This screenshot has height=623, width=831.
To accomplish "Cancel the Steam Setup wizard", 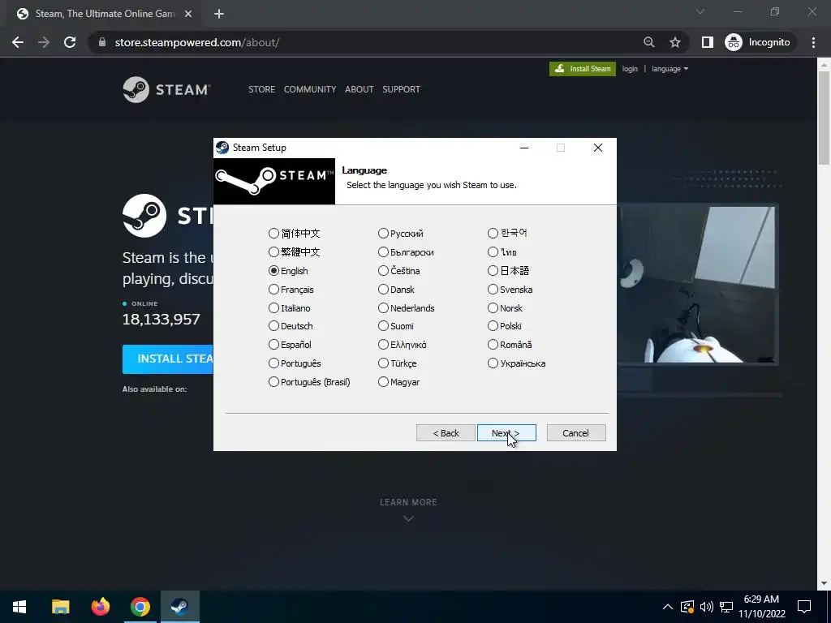I will click(x=576, y=433).
